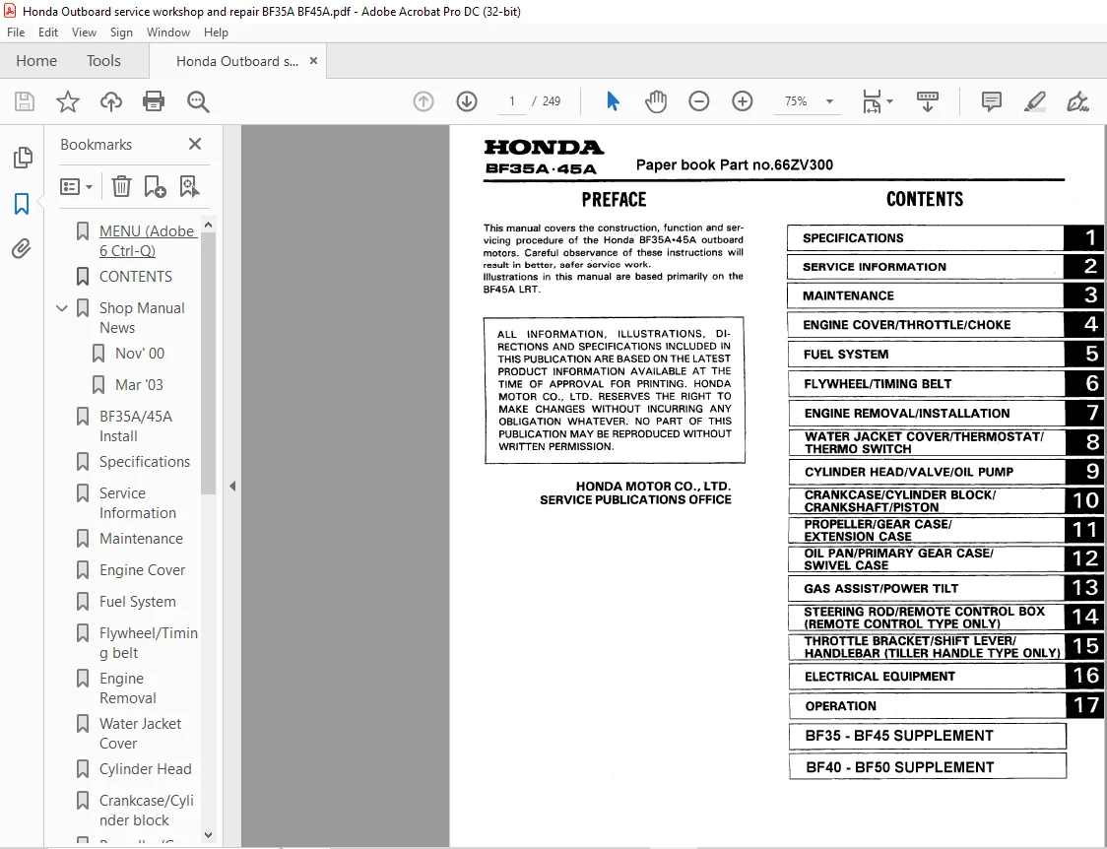Add a comment sticky note
Screen dimensions: 1107x849
pyautogui.click(x=991, y=101)
